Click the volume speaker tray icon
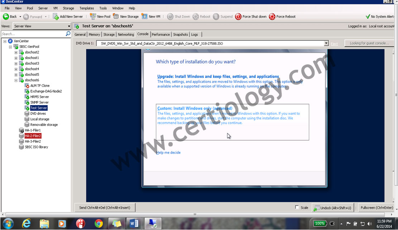 point(370,224)
